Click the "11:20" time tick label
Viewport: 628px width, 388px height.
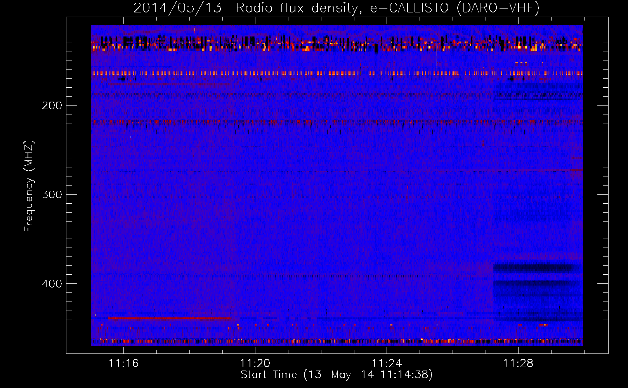point(255,364)
